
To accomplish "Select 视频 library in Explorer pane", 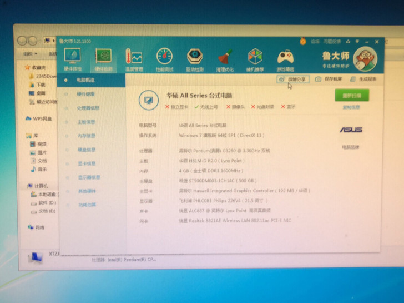I will (x=38, y=144).
